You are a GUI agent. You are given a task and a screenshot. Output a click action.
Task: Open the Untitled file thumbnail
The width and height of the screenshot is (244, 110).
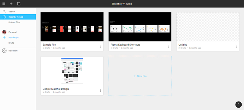point(208,27)
